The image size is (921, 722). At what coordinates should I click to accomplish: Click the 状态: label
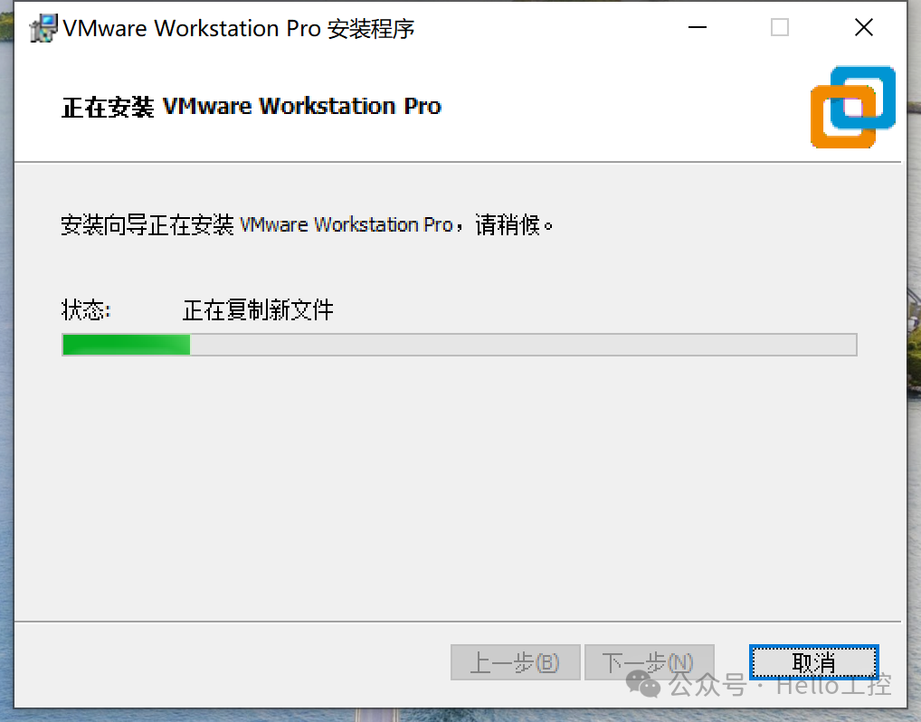(86, 310)
